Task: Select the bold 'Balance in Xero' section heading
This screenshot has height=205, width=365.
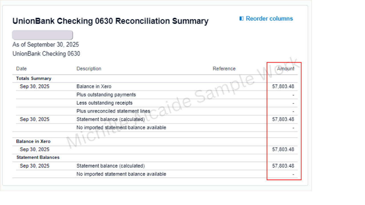Action: [33, 141]
